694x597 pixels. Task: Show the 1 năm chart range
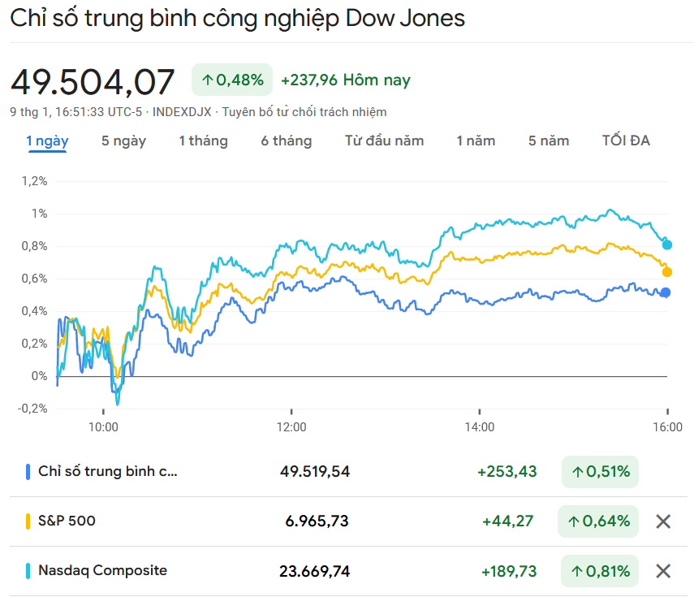476,141
